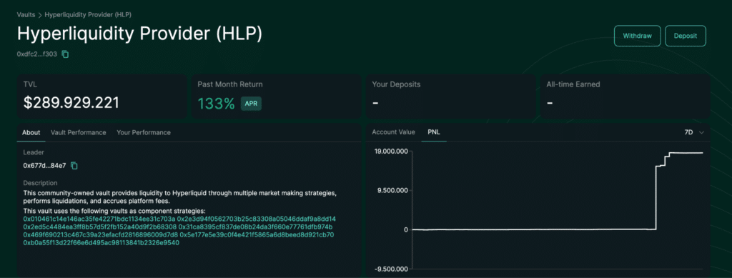Click the Deposit button

[x=686, y=36]
